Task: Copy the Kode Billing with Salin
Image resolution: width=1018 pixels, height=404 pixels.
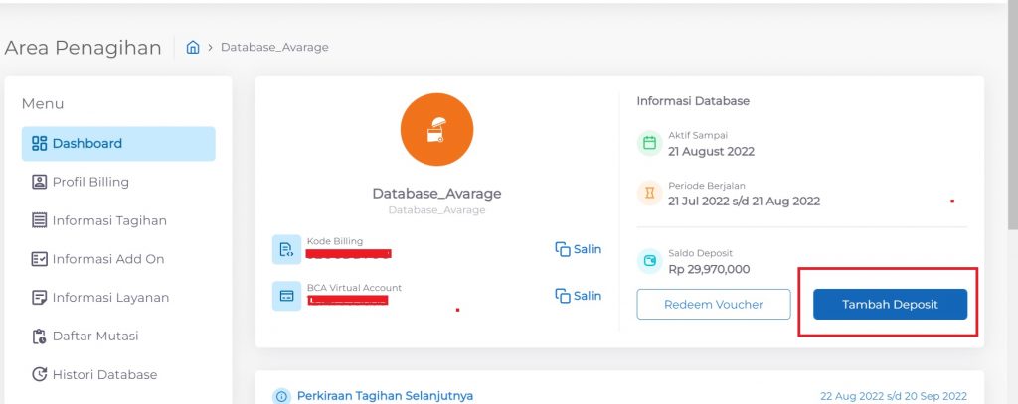Action: [579, 249]
